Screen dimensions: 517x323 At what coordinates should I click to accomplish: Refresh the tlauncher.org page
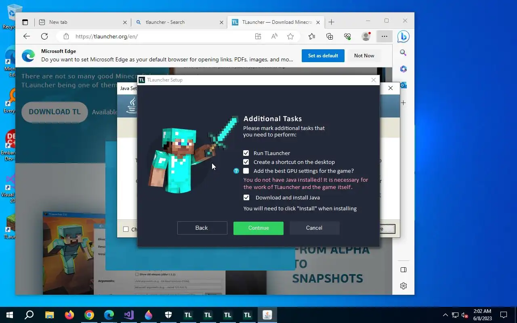(x=44, y=36)
